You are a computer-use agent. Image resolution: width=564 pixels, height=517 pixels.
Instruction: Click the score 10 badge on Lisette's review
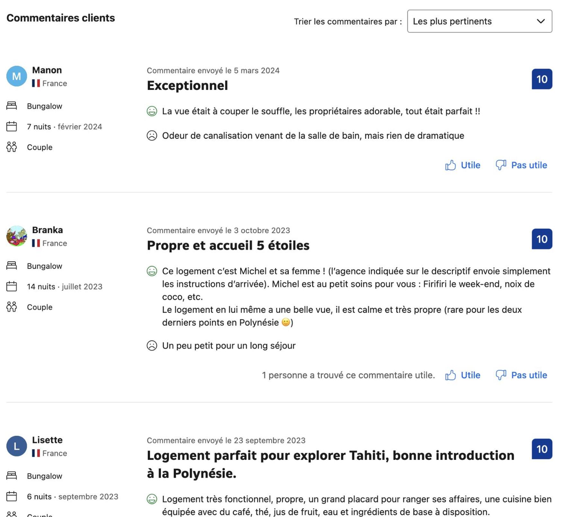point(542,449)
